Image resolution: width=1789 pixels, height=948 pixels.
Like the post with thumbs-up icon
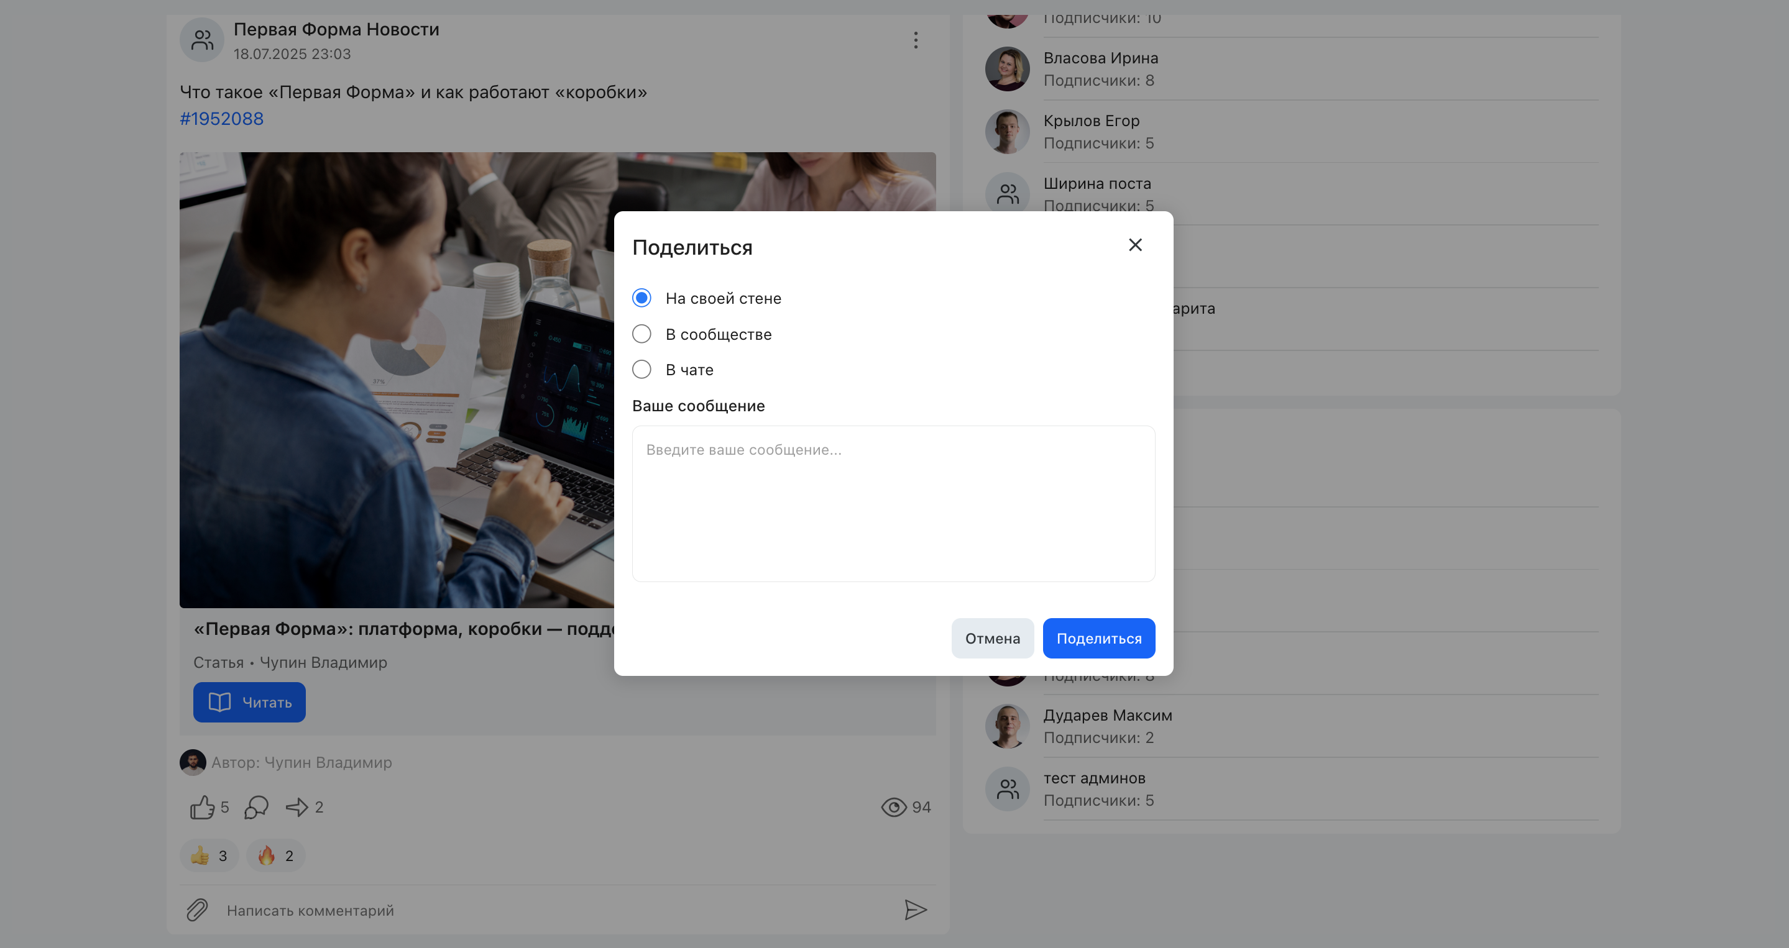(x=202, y=806)
